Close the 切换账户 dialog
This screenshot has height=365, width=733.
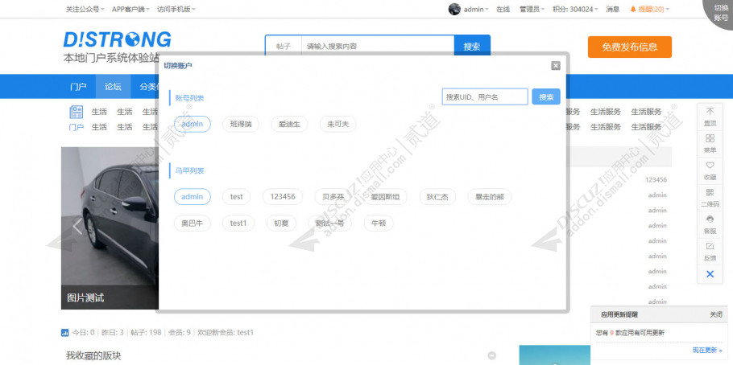pos(556,66)
